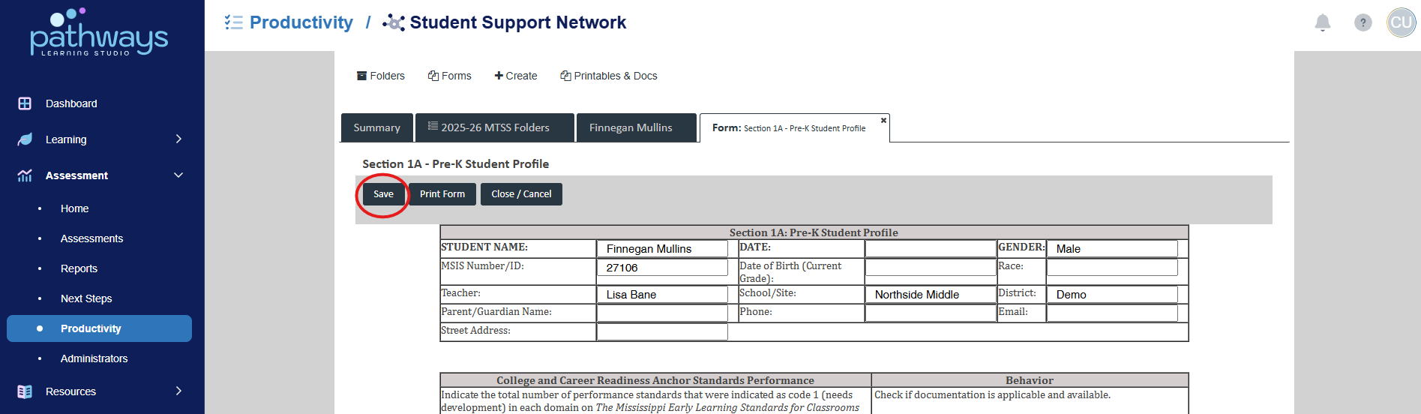
Task: Click the Behavior column header
Action: [x=1030, y=380]
